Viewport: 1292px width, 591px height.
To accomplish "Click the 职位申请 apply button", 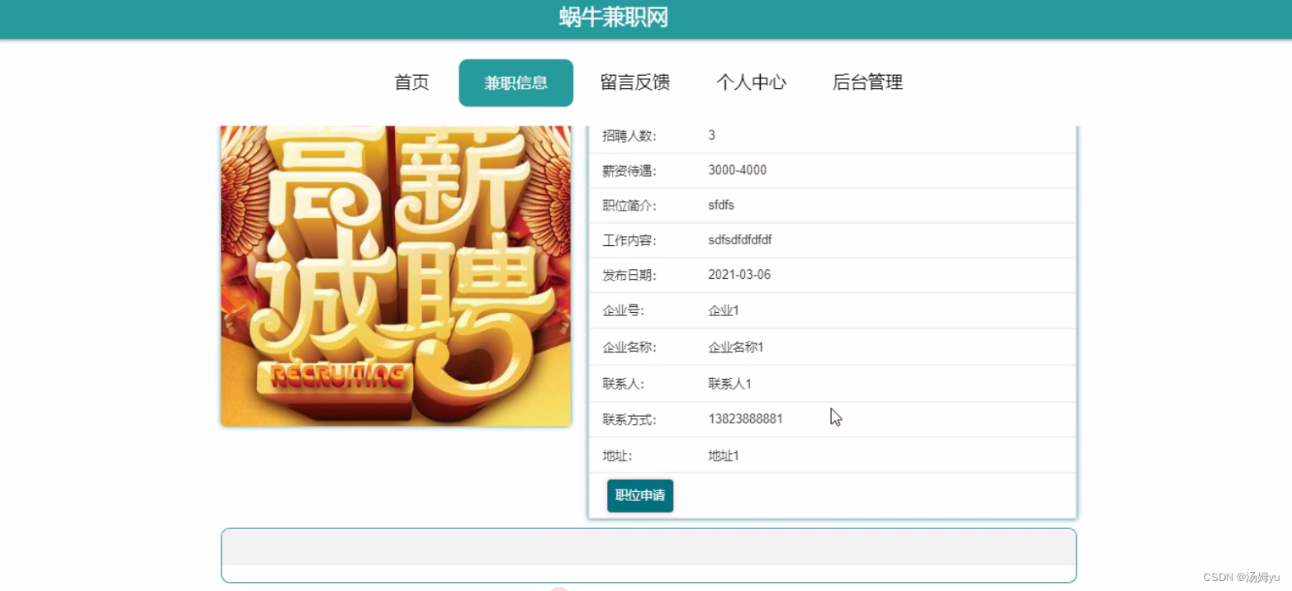I will (639, 495).
